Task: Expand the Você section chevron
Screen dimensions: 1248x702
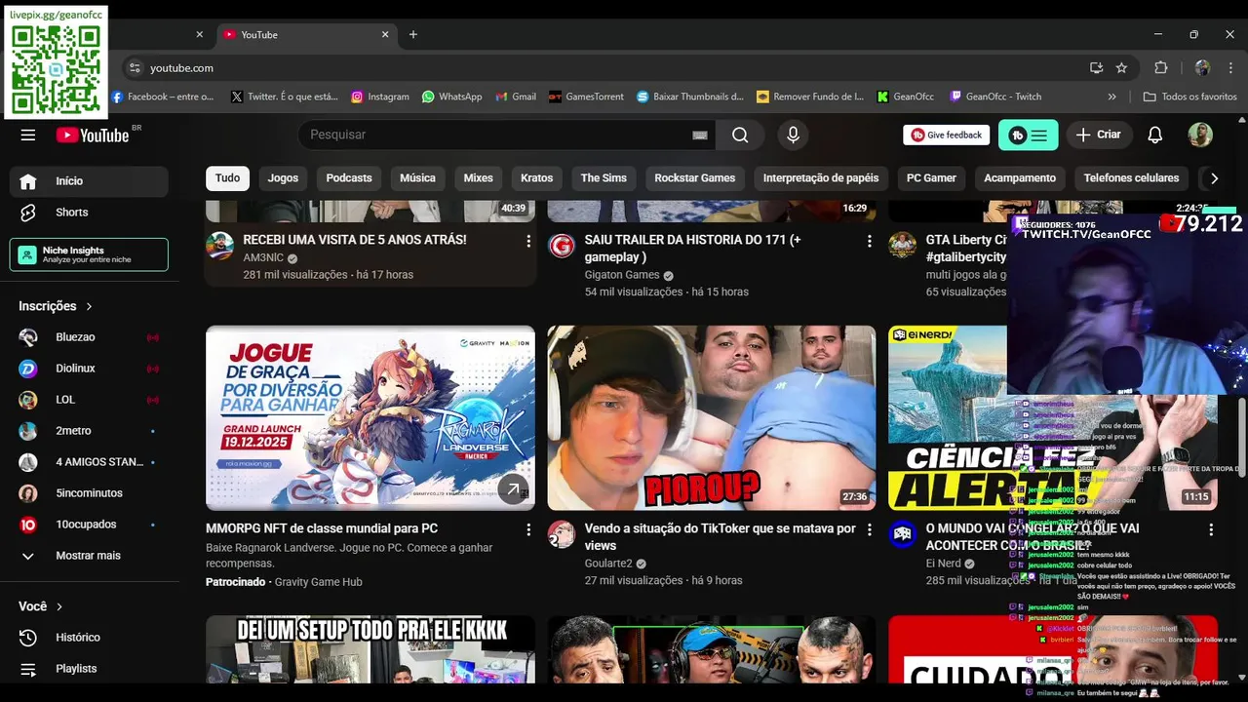Action: coord(59,606)
